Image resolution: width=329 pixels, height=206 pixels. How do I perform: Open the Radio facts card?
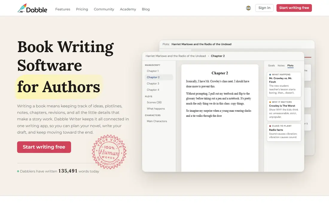pos(284,132)
